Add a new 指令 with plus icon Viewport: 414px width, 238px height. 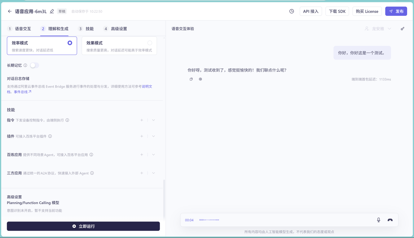142,120
